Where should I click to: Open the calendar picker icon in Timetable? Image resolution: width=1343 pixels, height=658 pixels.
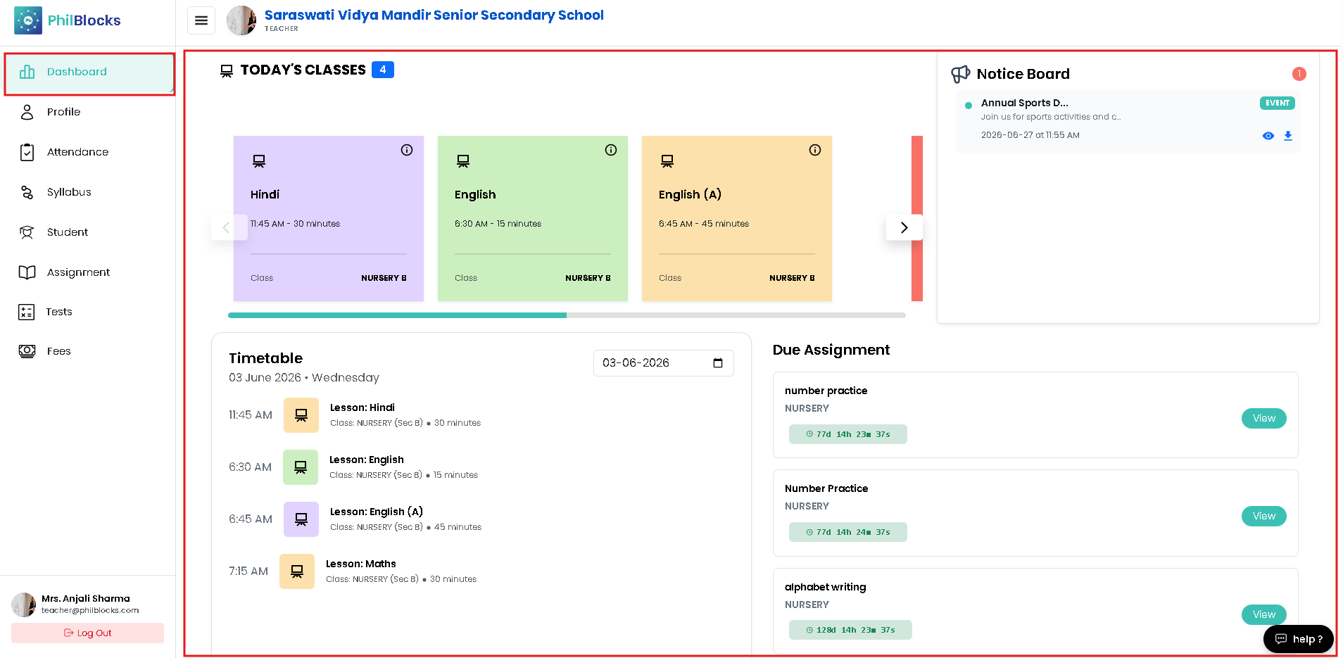[718, 363]
